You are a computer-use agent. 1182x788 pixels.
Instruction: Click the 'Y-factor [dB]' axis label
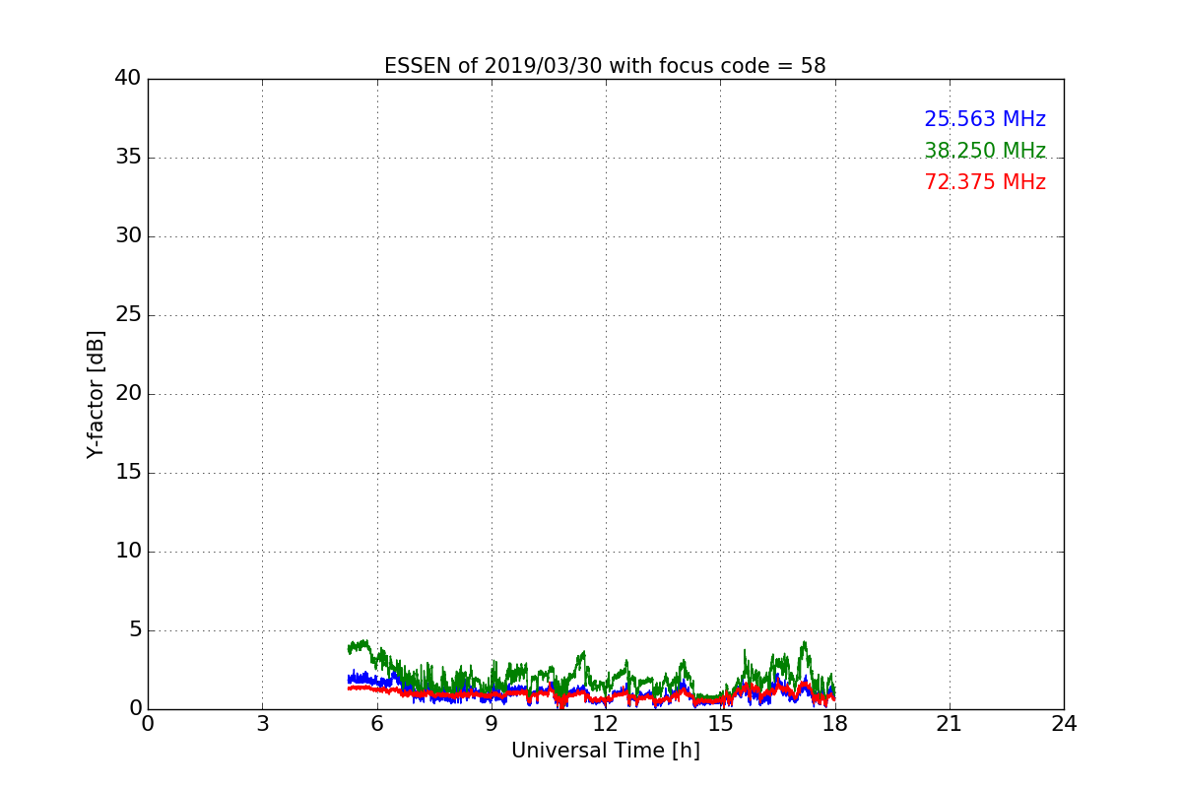(96, 394)
